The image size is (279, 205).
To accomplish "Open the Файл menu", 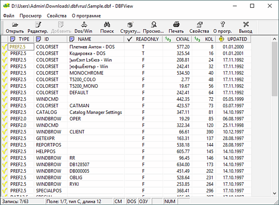I will tap(8, 15).
